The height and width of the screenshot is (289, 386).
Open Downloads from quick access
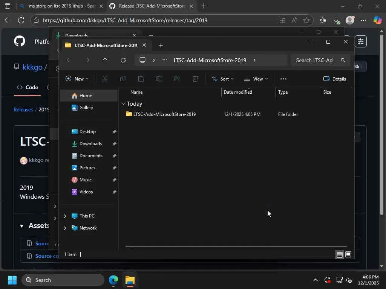point(89,144)
